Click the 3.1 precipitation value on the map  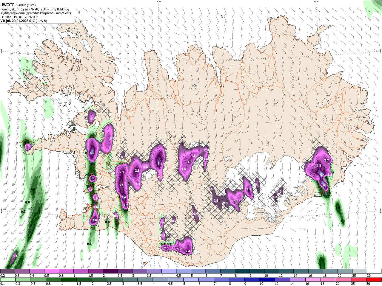(121, 185)
